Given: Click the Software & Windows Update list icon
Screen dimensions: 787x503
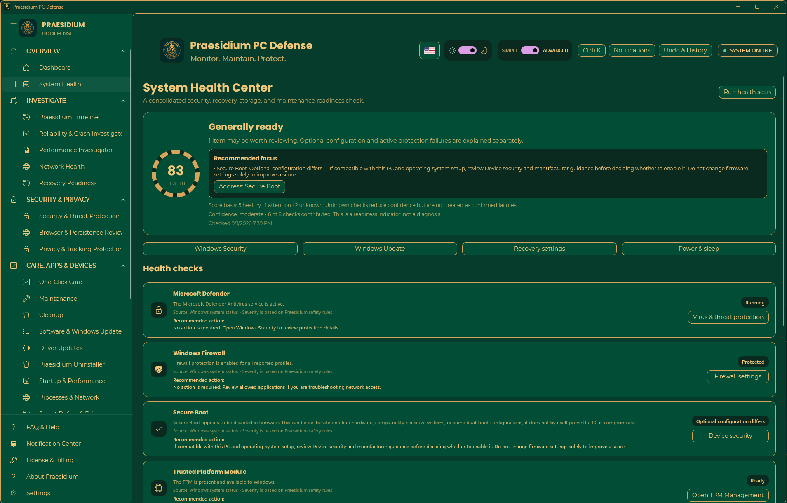Looking at the screenshot, I should click(26, 331).
